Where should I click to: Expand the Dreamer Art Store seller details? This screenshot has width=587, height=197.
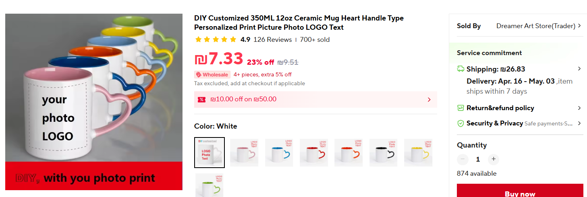(579, 26)
